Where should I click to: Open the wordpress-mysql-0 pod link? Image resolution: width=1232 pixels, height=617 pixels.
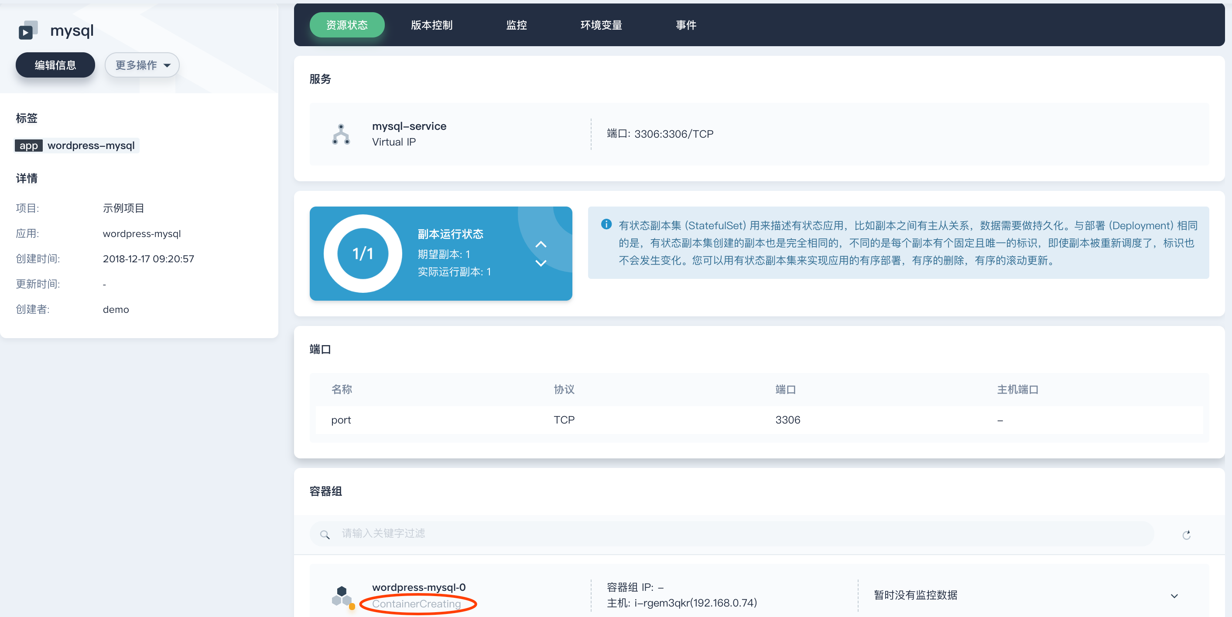[418, 587]
